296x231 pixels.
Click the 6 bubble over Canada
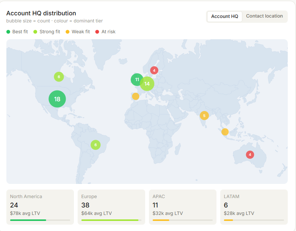(x=59, y=77)
